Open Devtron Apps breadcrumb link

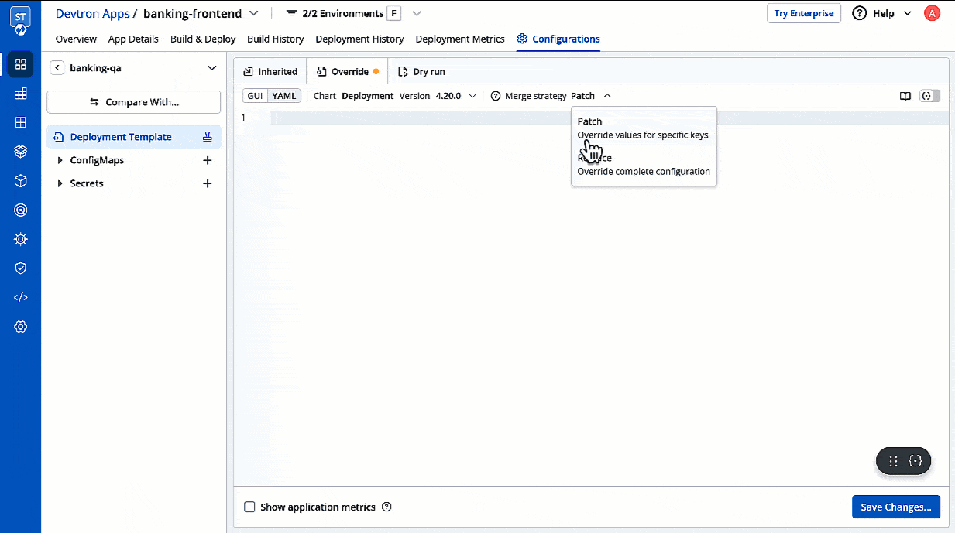(92, 13)
